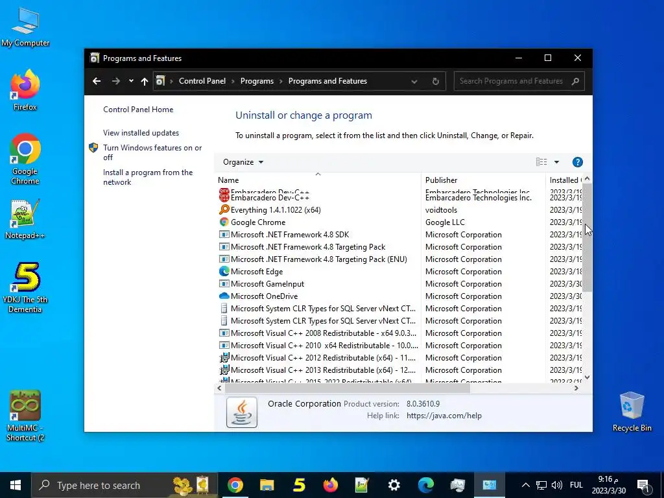Image resolution: width=664 pixels, height=498 pixels.
Task: Sort by the Publisher column header
Action: point(483,180)
